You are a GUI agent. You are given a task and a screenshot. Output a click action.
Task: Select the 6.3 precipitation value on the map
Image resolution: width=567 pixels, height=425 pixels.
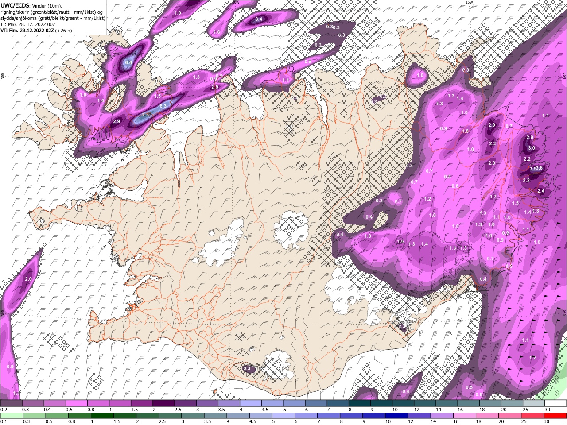tap(163, 106)
